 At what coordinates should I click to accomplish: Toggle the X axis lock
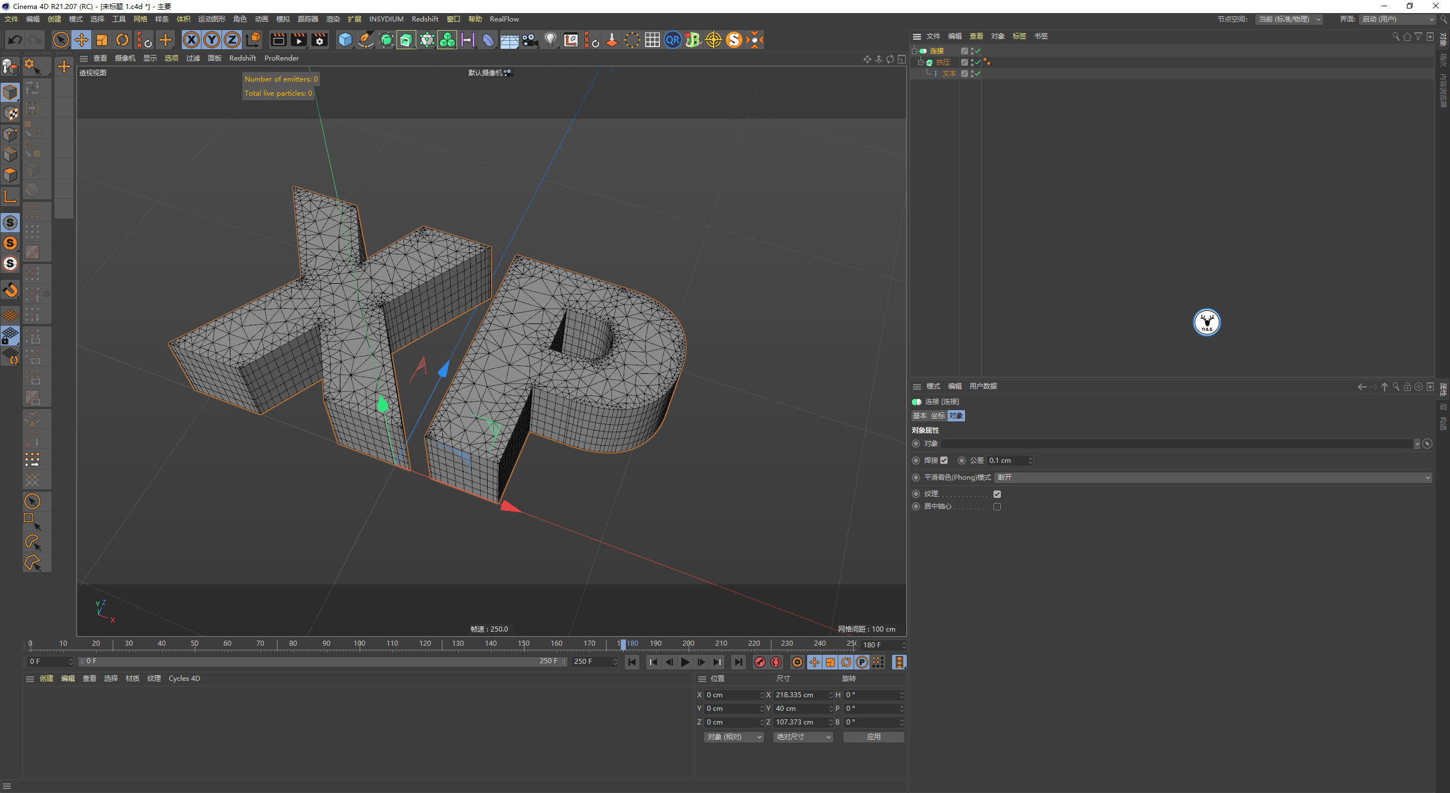click(x=191, y=40)
